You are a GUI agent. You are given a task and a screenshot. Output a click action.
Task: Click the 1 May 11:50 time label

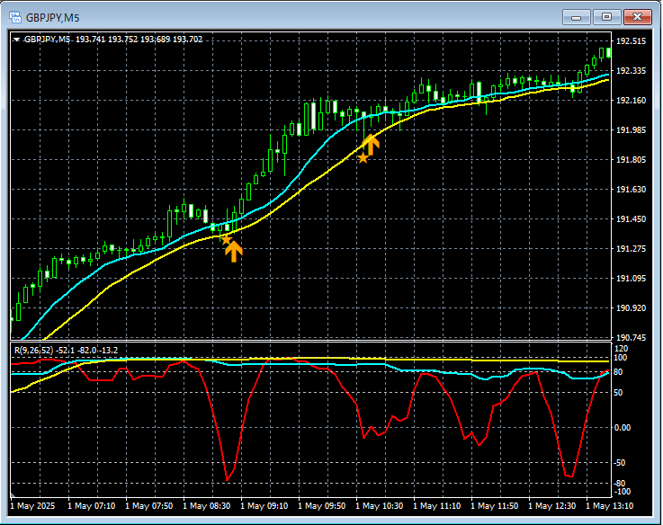click(x=494, y=506)
